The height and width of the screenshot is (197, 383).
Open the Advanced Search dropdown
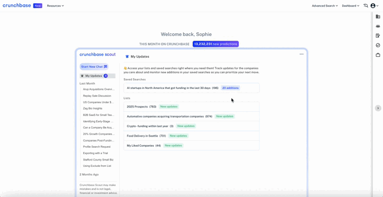[325, 6]
